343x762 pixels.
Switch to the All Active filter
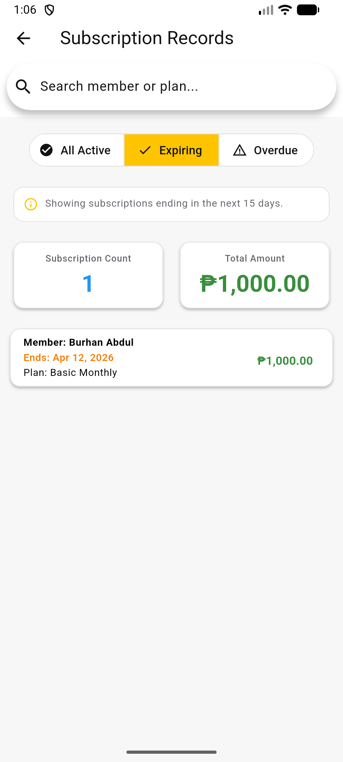pyautogui.click(x=77, y=150)
